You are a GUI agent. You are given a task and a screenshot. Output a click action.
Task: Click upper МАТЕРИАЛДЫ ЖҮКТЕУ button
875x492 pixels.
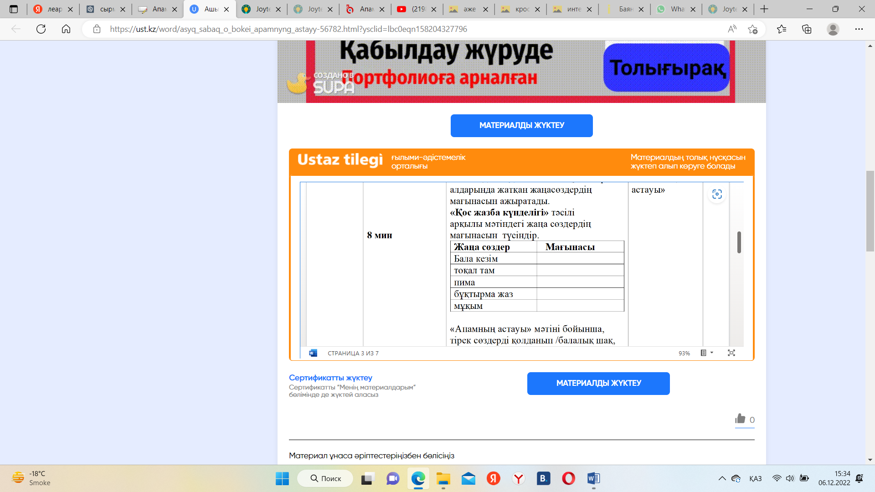click(x=521, y=125)
